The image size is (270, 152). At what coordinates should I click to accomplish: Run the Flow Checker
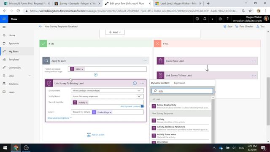[244, 27]
